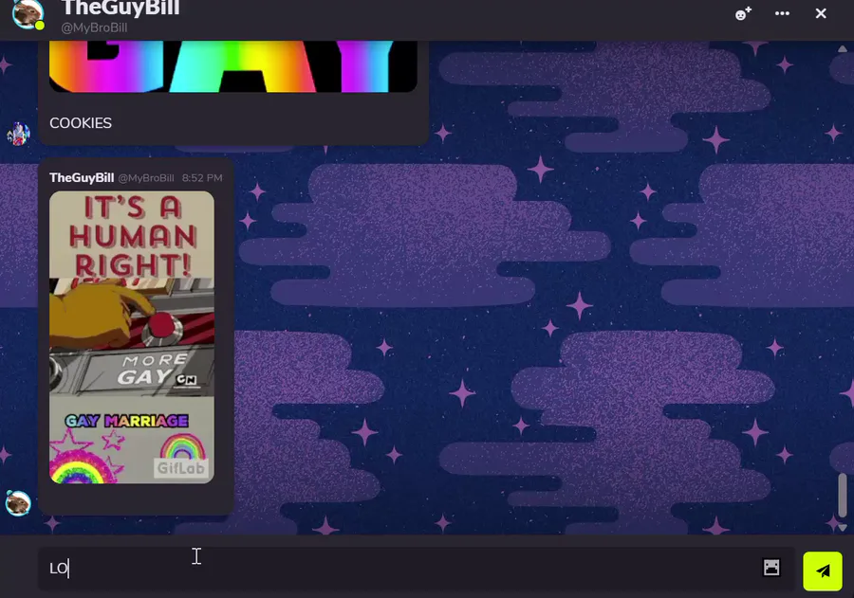Click @MyBroBill handle under header title
This screenshot has width=854, height=598.
(94, 27)
